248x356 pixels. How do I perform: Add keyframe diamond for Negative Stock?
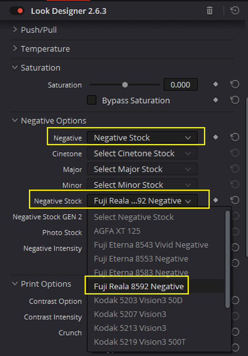(x=216, y=200)
